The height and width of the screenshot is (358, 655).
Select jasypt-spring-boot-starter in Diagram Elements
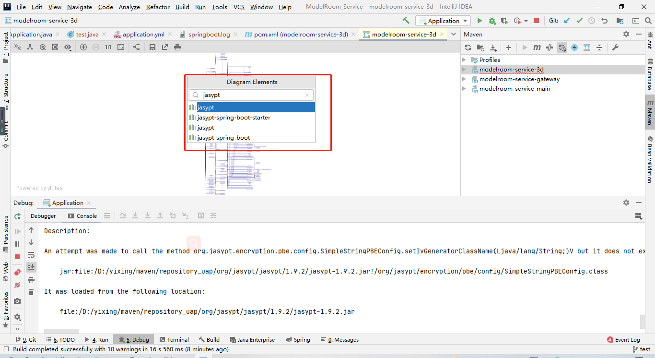pos(252,118)
